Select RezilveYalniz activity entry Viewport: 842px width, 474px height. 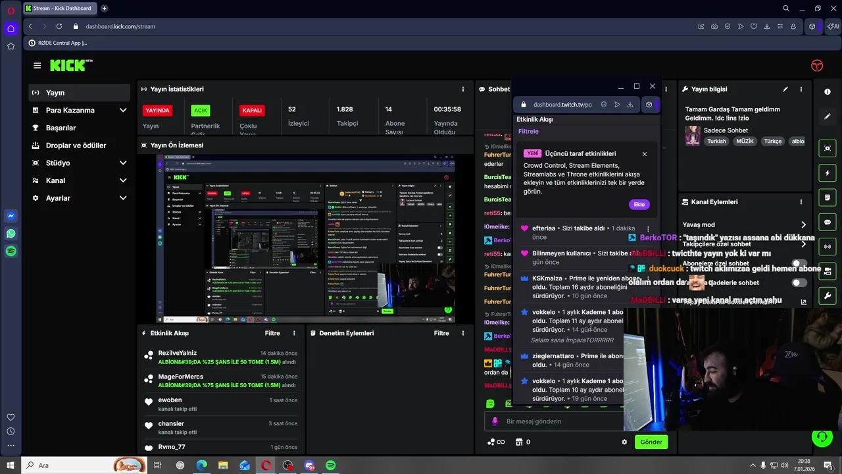pyautogui.click(x=220, y=357)
